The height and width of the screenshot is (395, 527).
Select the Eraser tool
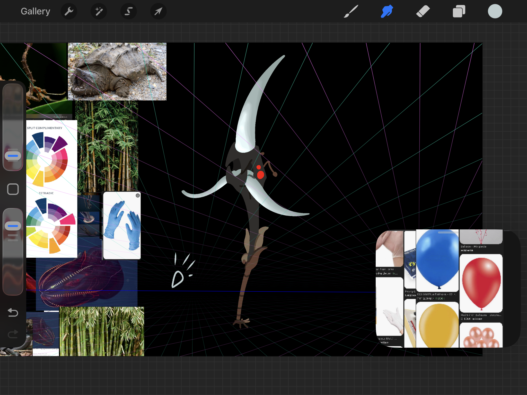coord(423,11)
